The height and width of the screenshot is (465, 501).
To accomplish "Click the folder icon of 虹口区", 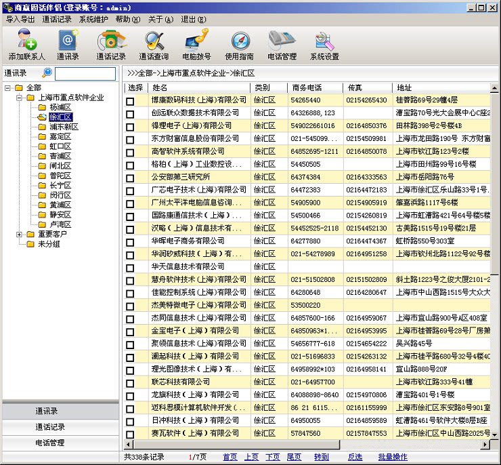I will (x=42, y=146).
